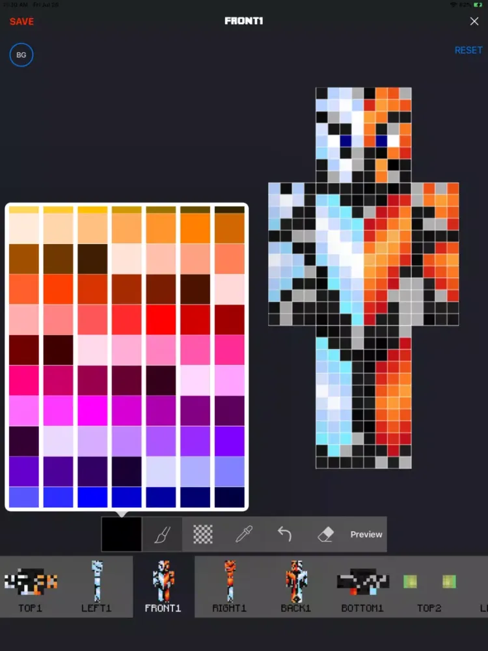The height and width of the screenshot is (651, 488).
Task: Pick the periwinkle blue swatch
Action: (229, 471)
